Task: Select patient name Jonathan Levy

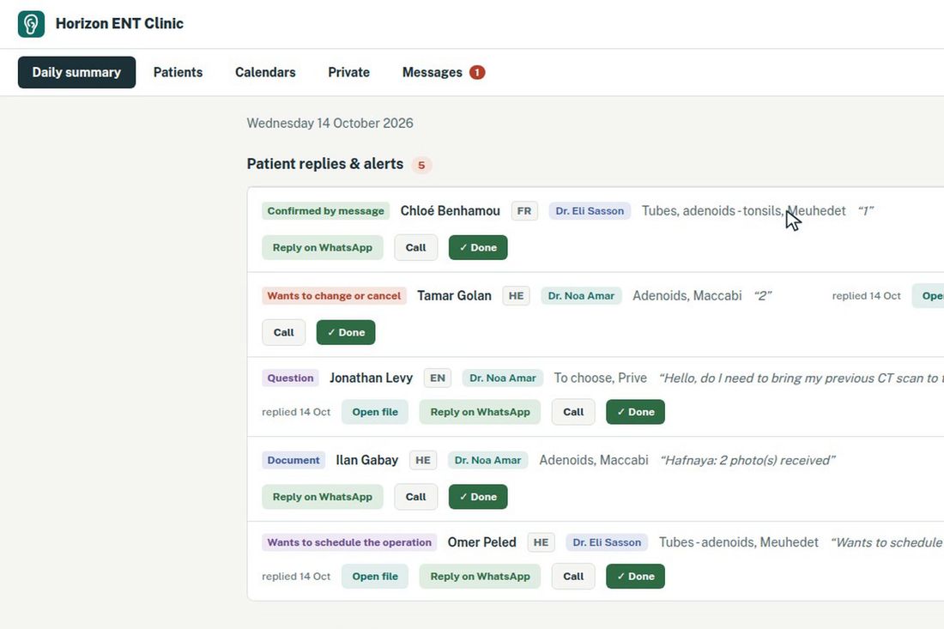Action: coord(371,378)
